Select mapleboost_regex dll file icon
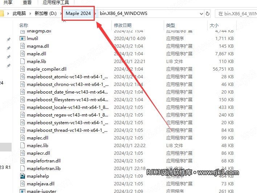The width and height of the screenshot is (257, 193). 23,115
